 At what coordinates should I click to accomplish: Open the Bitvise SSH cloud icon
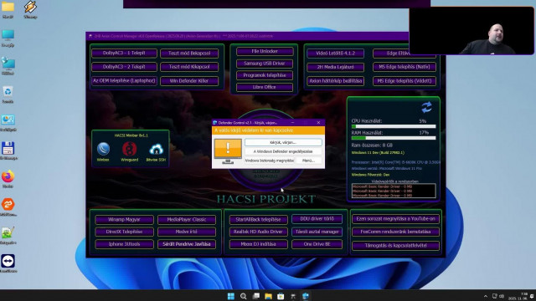pyautogui.click(x=156, y=149)
